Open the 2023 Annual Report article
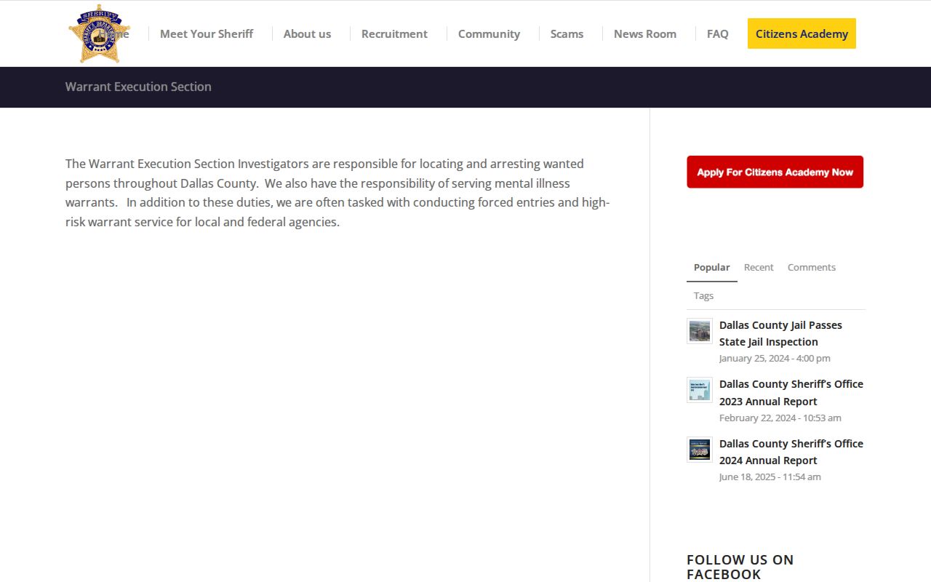 (x=791, y=393)
